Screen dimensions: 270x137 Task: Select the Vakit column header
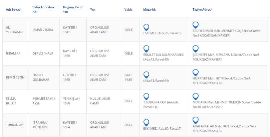[128, 9]
